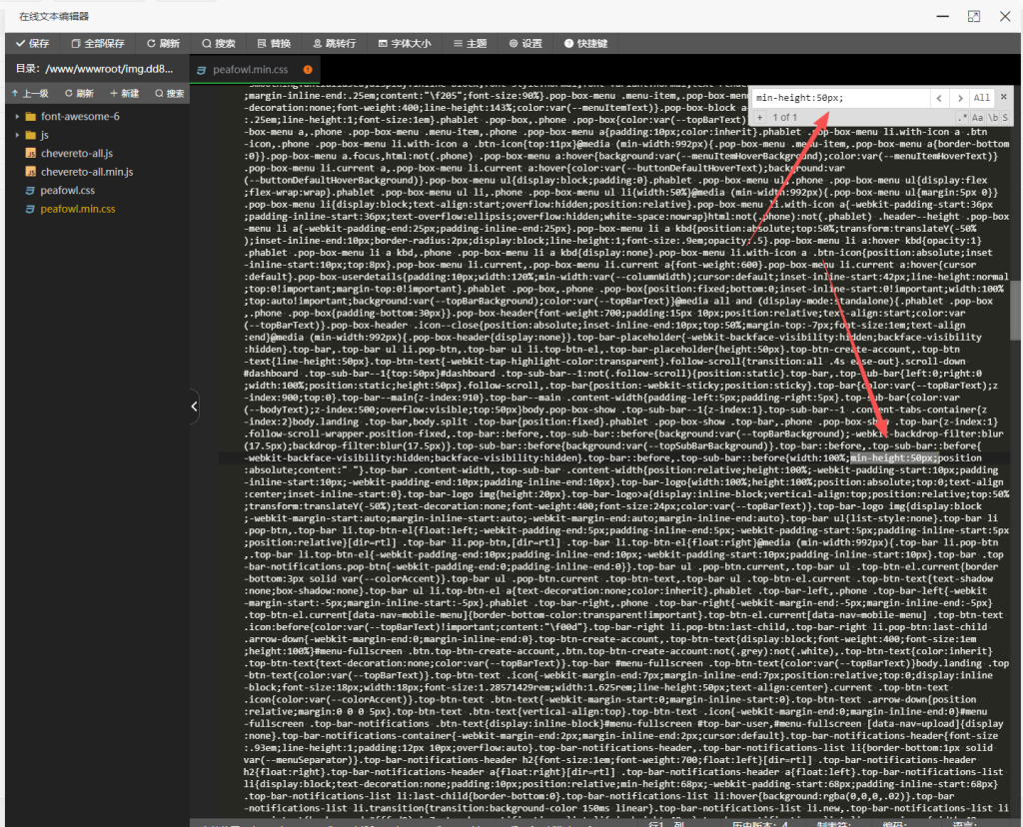Screen dimensions: 1023x827
Task: Go up one level with 上一级
Action: [30, 93]
